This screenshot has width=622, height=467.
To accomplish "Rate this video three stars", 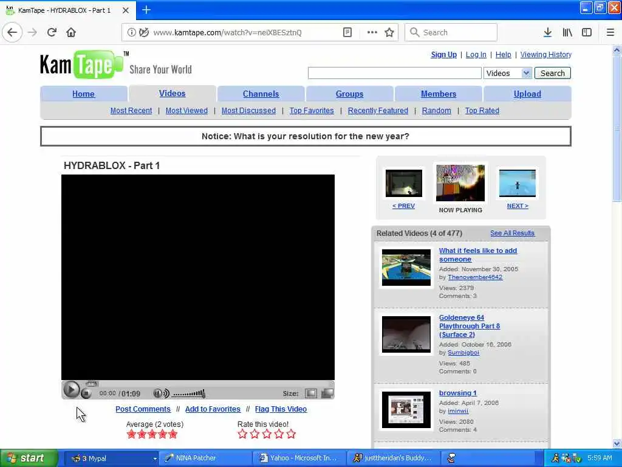I will [x=267, y=434].
